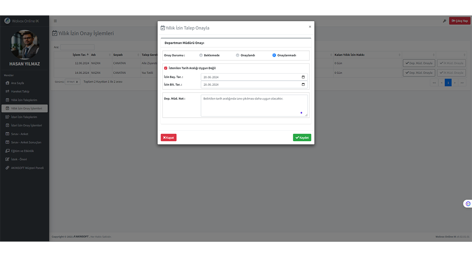Click the Wolvox Online IK logo icon
The image size is (472, 257).
(x=7, y=21)
